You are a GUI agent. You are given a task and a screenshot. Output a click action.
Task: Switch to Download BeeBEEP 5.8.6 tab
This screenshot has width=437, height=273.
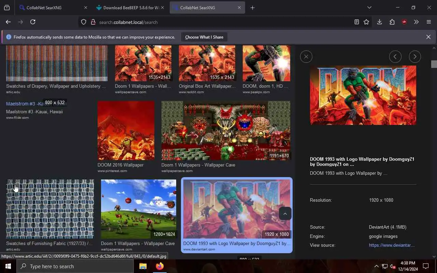click(x=130, y=8)
